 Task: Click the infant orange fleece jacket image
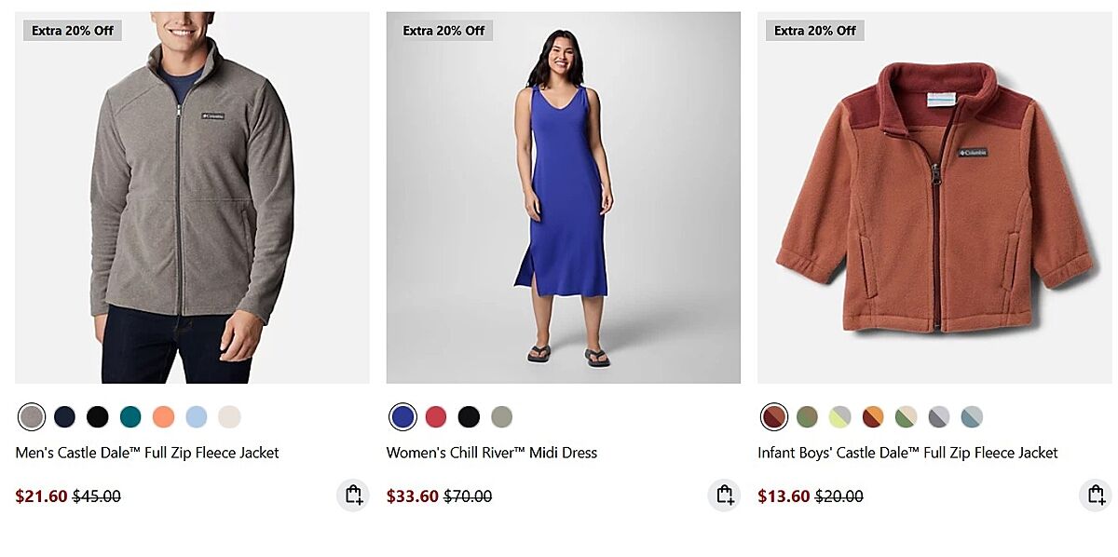pyautogui.click(x=934, y=197)
